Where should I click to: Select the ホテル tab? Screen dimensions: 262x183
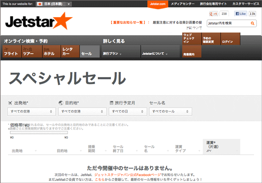click(52, 51)
